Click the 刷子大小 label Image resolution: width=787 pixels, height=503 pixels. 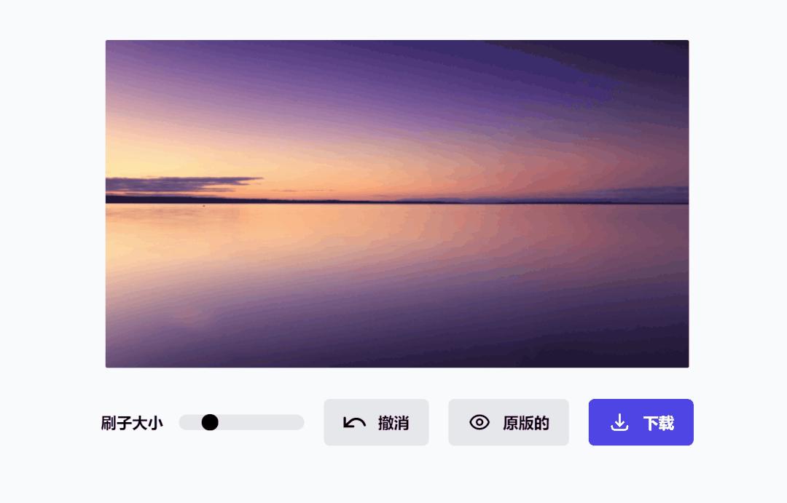pyautogui.click(x=132, y=423)
